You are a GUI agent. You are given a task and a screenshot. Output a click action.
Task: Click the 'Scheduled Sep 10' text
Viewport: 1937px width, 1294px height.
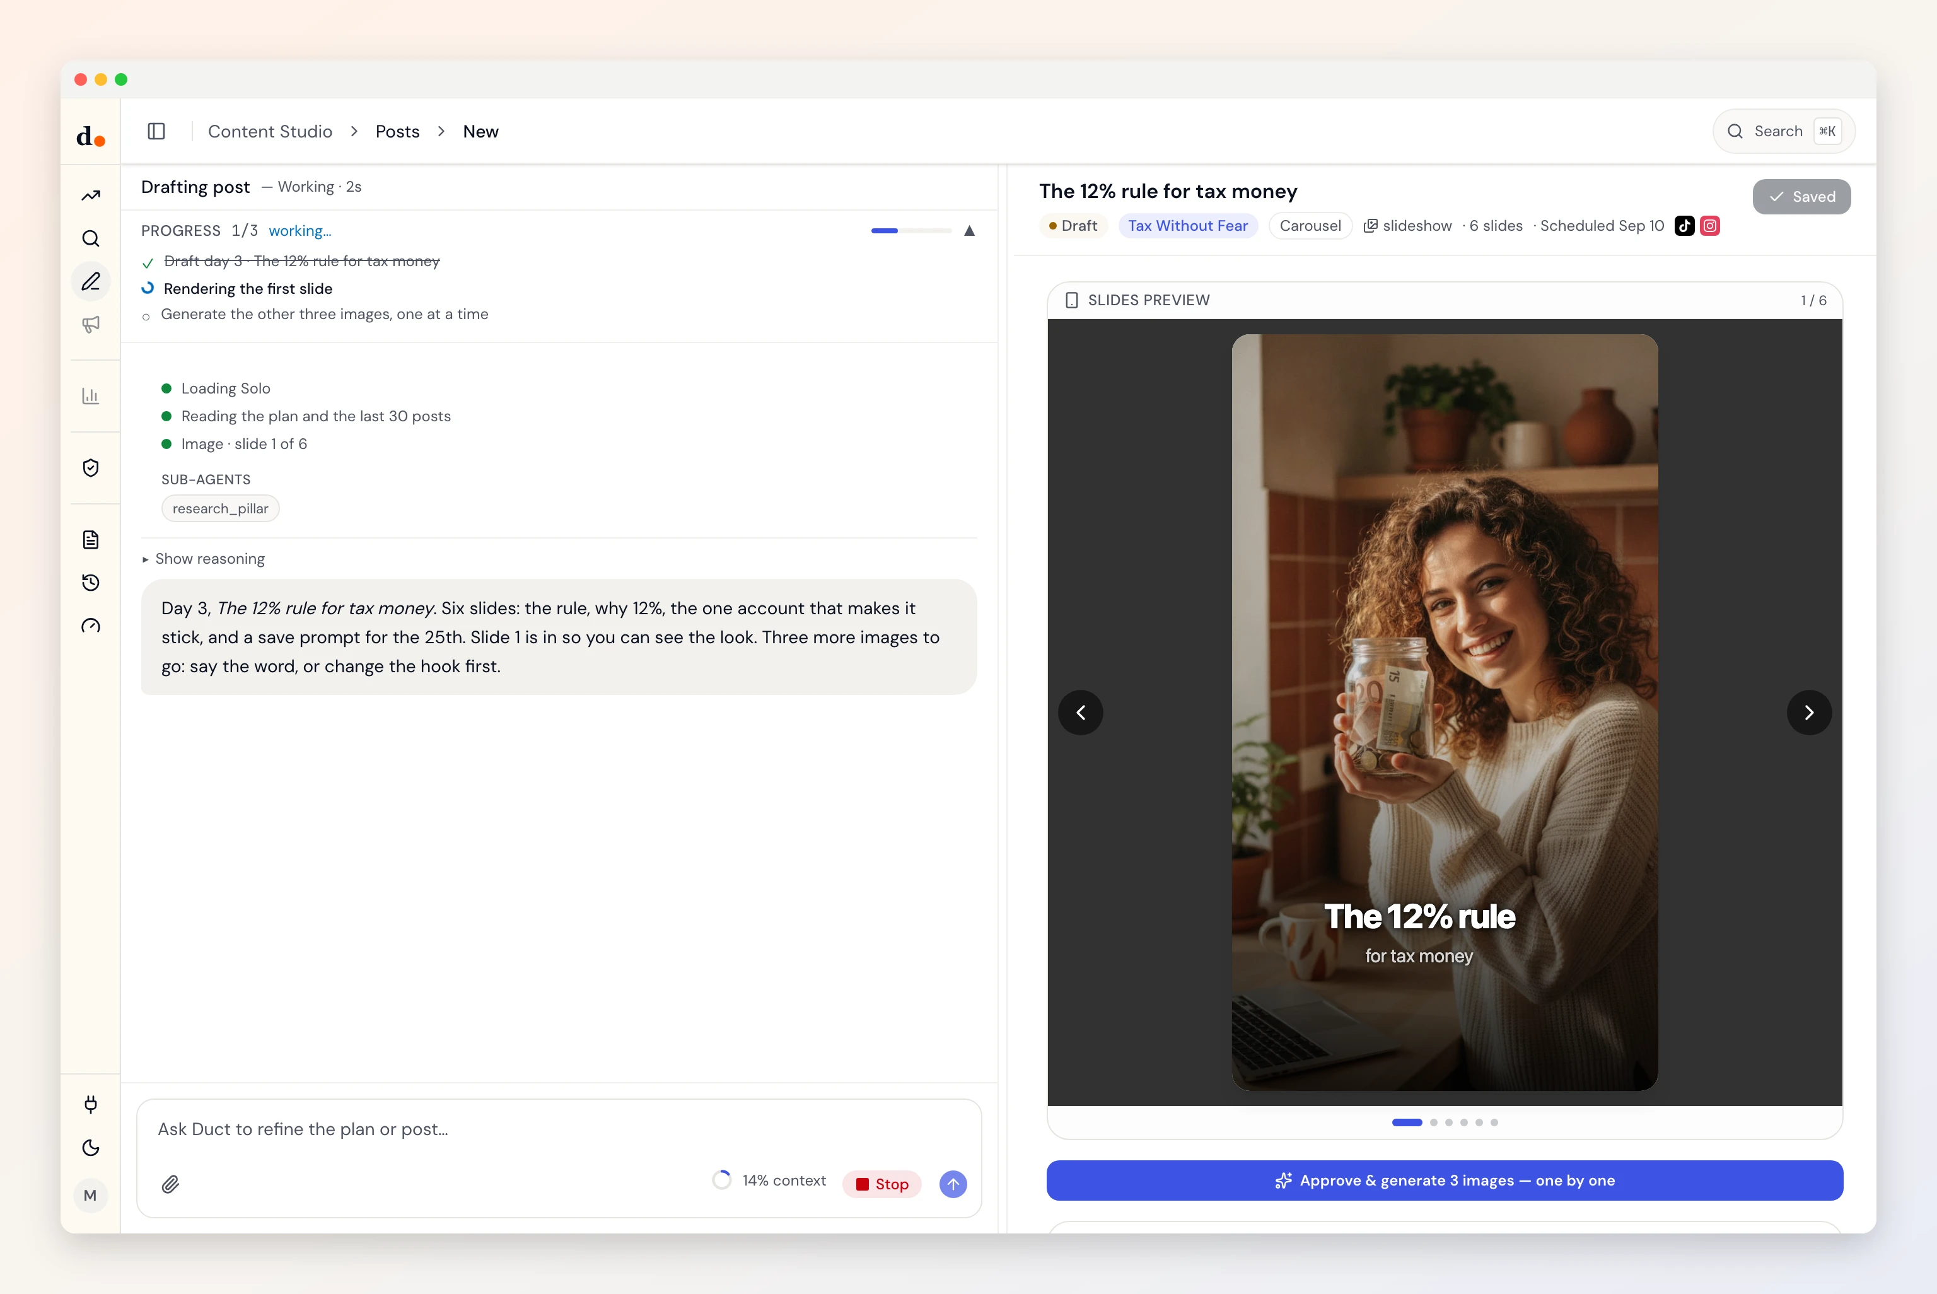(x=1602, y=226)
